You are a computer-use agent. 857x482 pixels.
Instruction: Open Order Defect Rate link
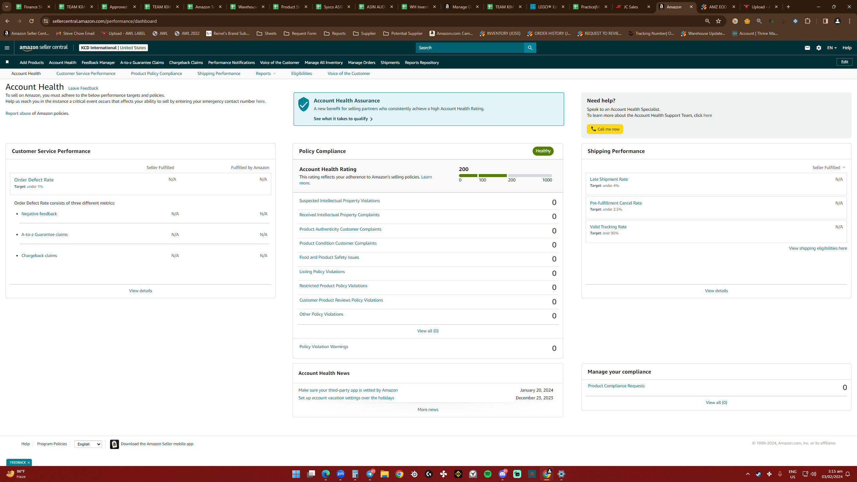[x=34, y=180]
